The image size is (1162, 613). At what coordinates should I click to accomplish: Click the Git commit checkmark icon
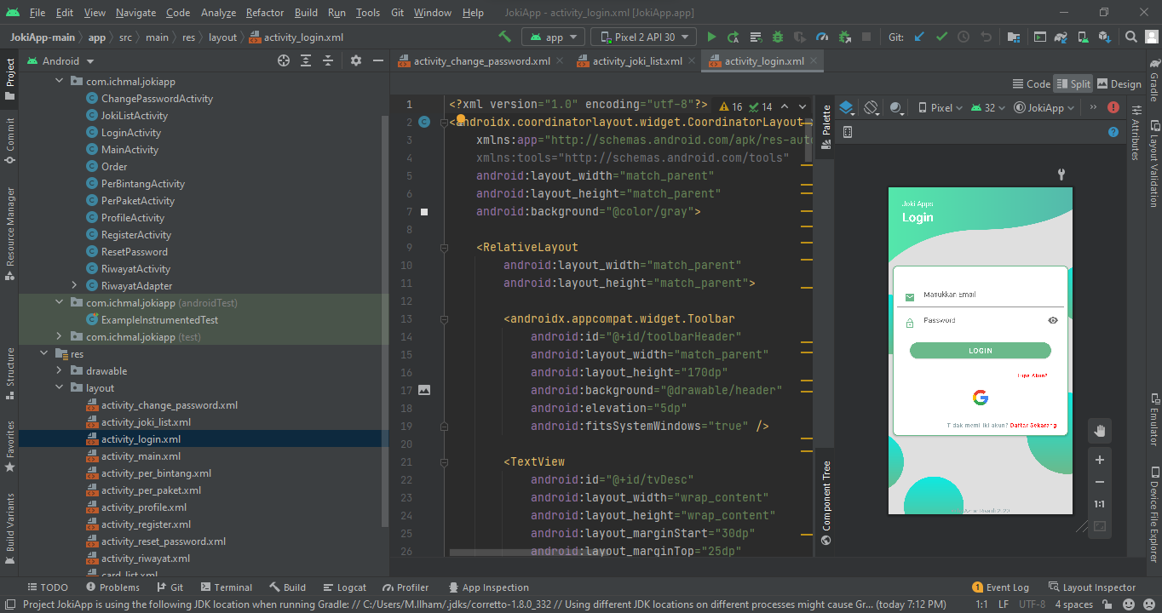click(941, 37)
